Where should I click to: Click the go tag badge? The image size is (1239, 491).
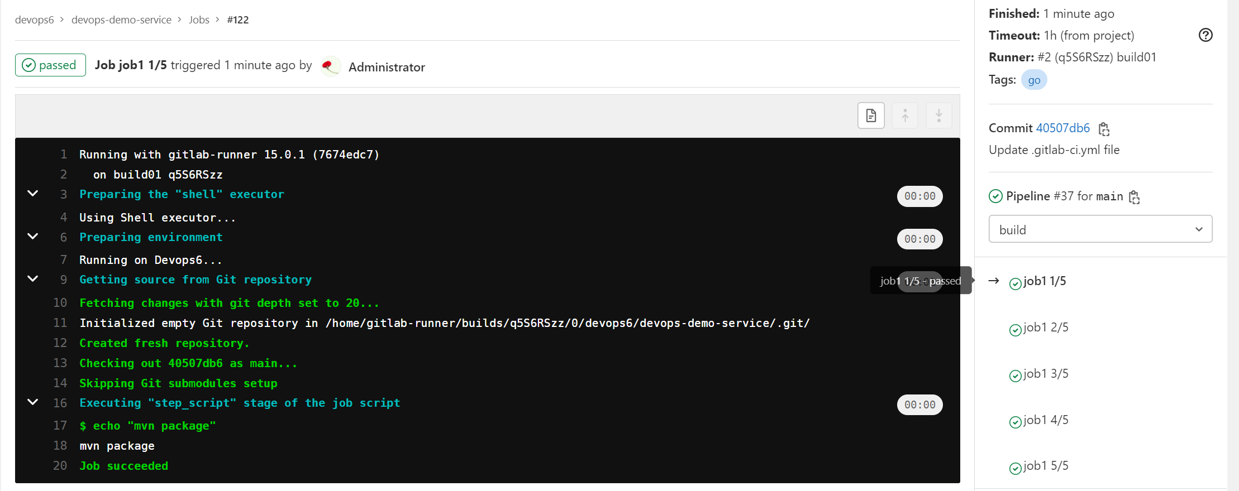(1034, 80)
